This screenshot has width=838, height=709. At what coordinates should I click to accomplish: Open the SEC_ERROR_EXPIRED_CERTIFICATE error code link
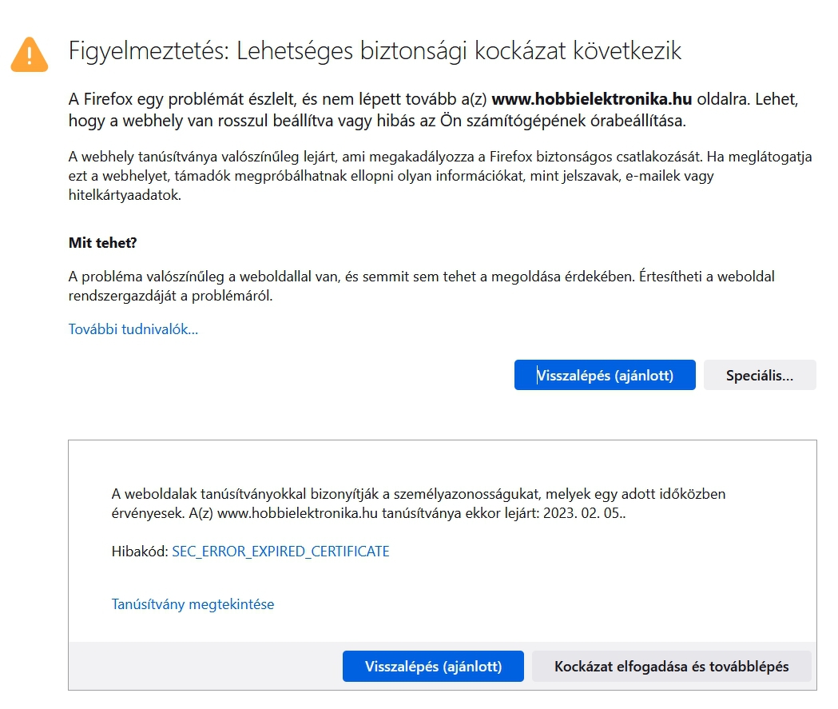pos(280,552)
